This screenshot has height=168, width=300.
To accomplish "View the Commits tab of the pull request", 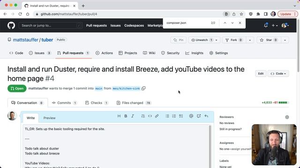I will (x=64, y=103).
